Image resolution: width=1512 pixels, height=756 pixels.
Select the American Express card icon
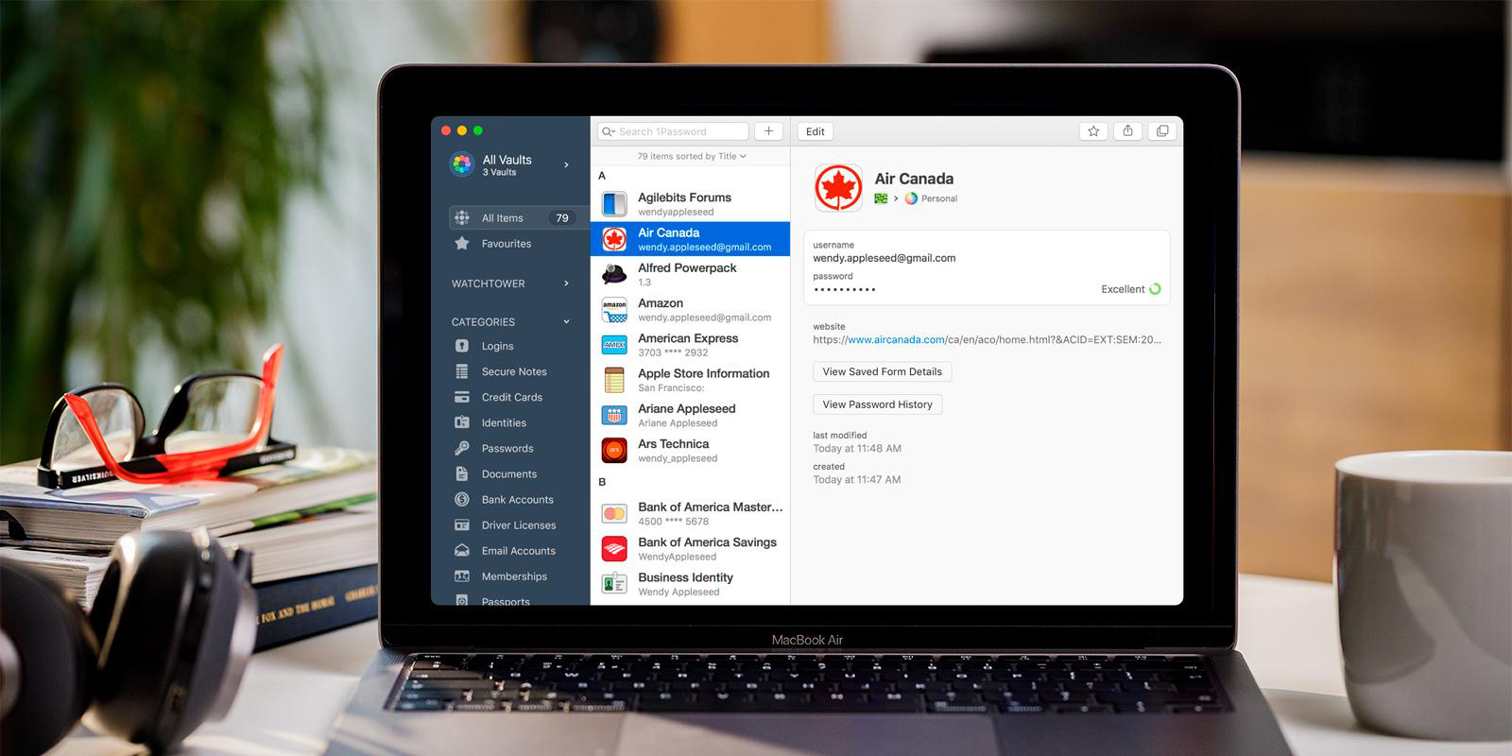tap(614, 345)
